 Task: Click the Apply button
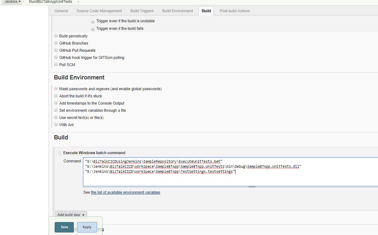point(87,227)
